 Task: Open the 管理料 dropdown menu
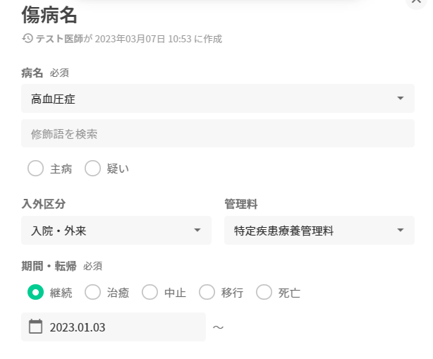point(319,231)
